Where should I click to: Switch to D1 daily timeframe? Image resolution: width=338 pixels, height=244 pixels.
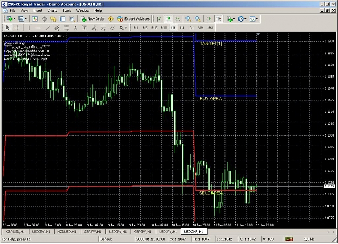coord(191,28)
